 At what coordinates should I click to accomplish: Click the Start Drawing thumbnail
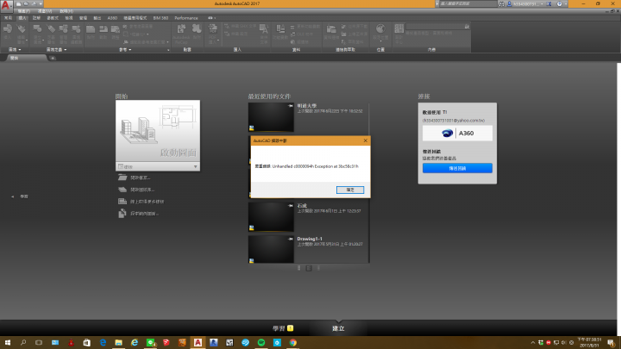pyautogui.click(x=158, y=131)
